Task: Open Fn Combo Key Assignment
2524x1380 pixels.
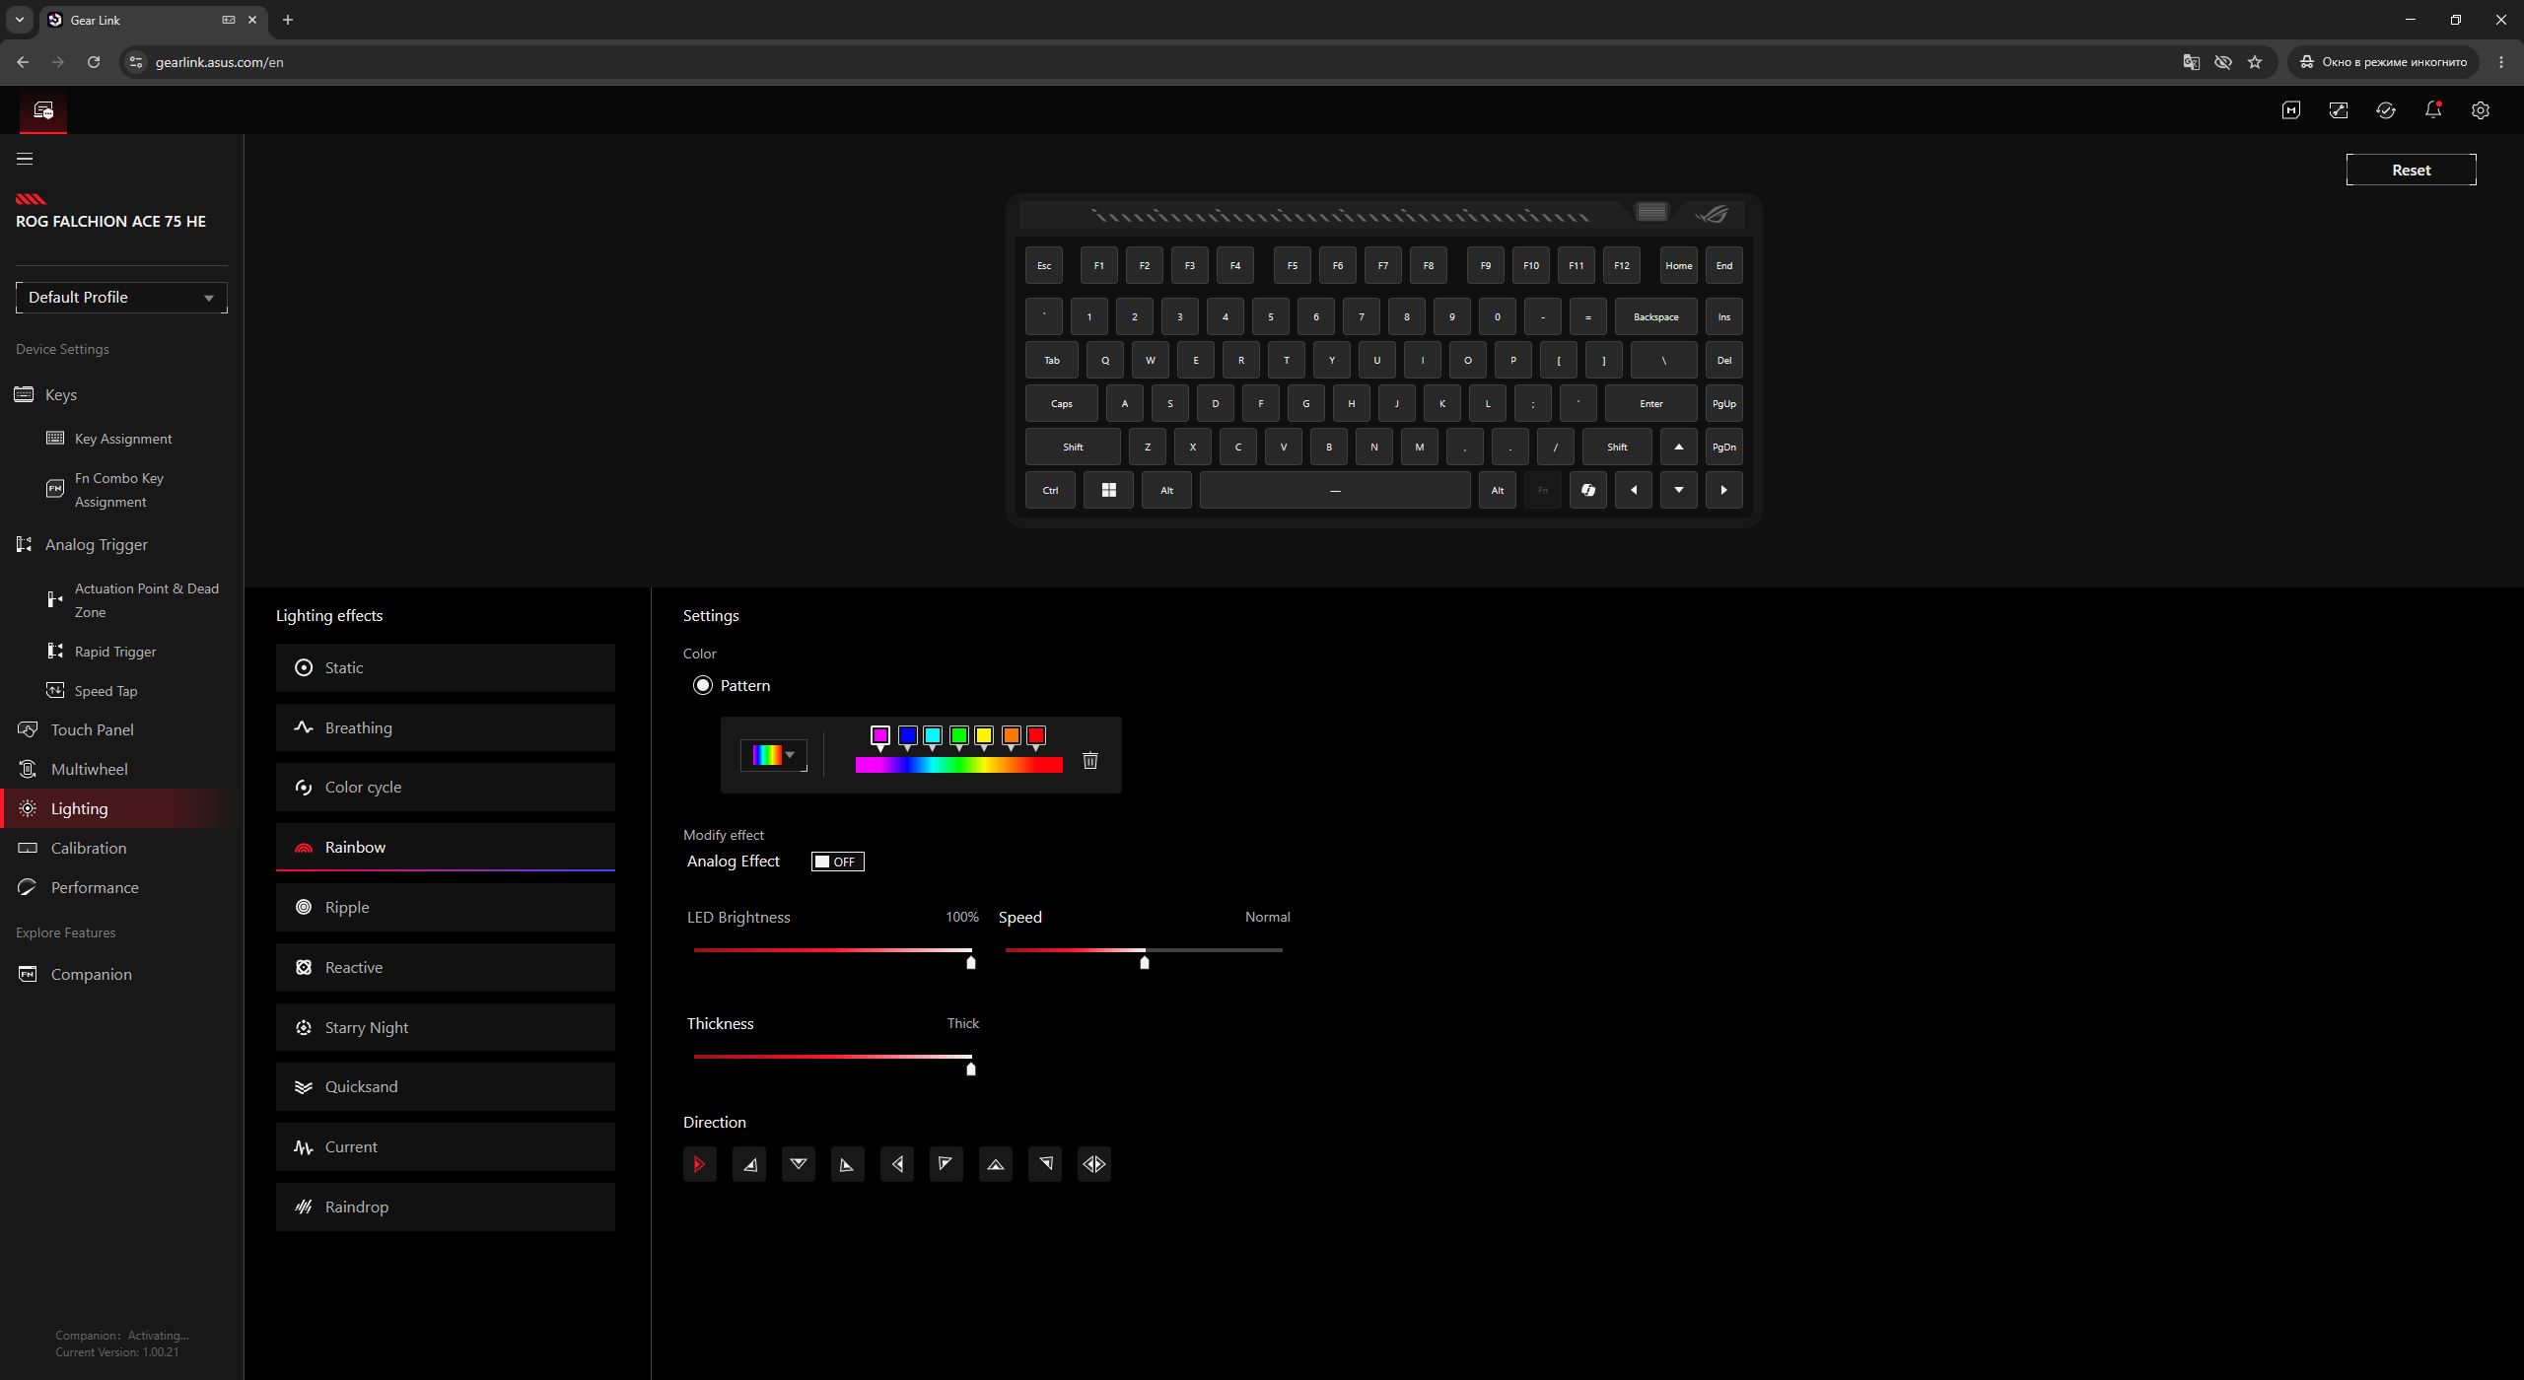Action: point(119,490)
